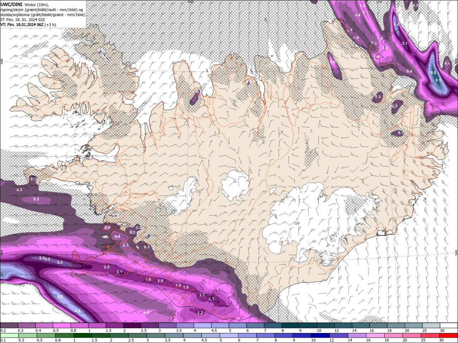Select the violet 12 swatch, lower legend row
Image resolution: width=458 pixels, height=343 pixels.
pyautogui.click(x=340, y=335)
